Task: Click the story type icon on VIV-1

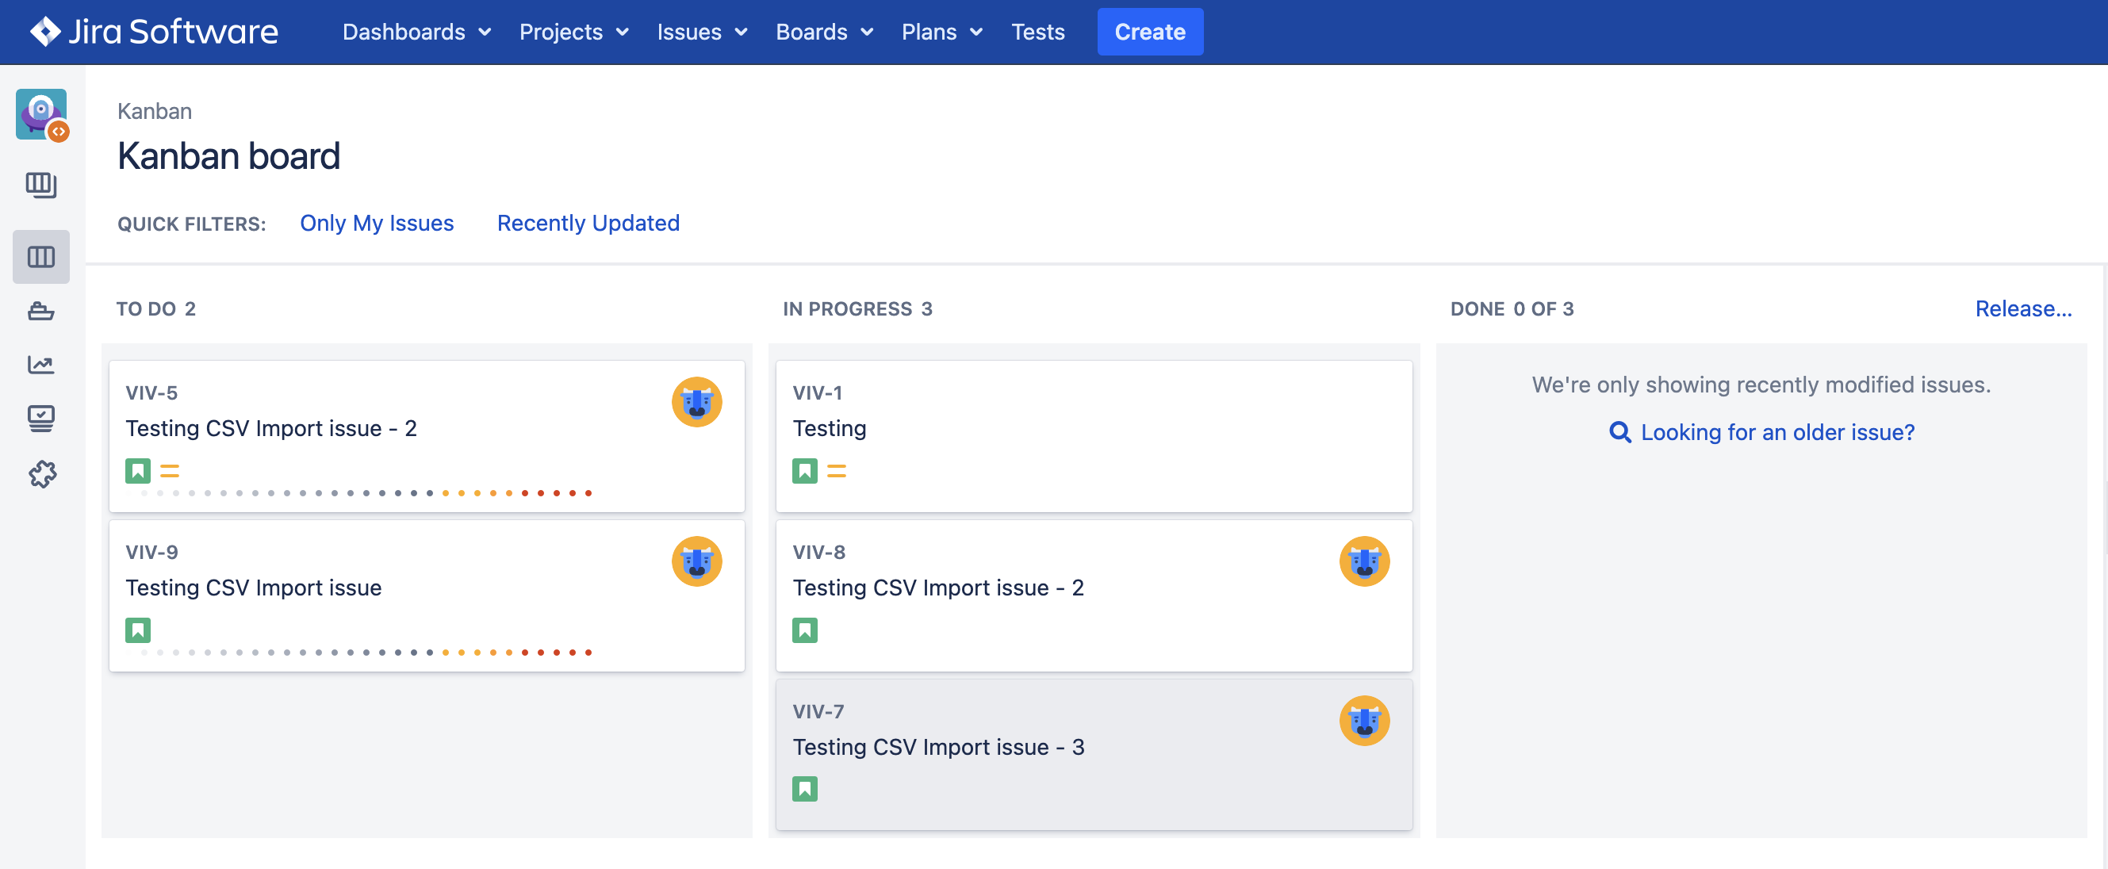Action: coord(804,470)
